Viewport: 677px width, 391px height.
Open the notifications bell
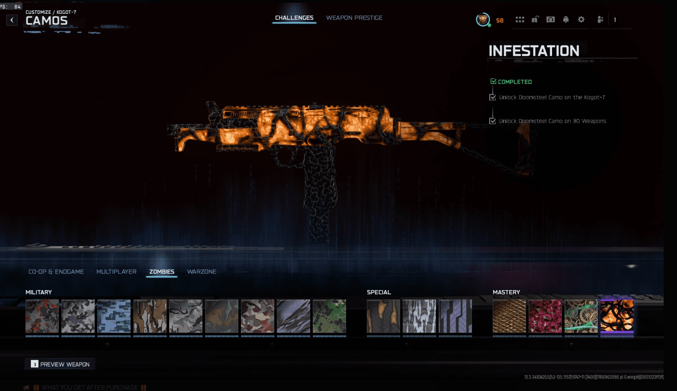click(566, 20)
